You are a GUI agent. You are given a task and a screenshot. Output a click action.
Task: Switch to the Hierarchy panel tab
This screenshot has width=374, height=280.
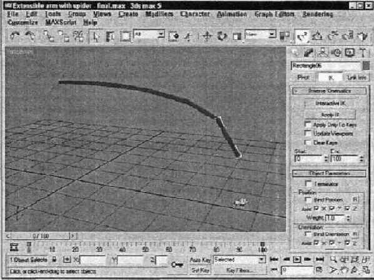point(322,52)
